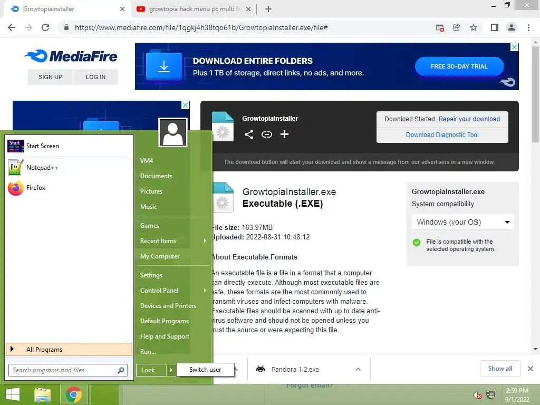Close the downloads bar
The height and width of the screenshot is (405, 540).
tap(531, 369)
